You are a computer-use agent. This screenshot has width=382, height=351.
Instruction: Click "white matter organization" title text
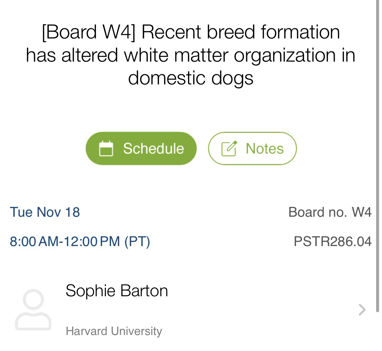230,55
